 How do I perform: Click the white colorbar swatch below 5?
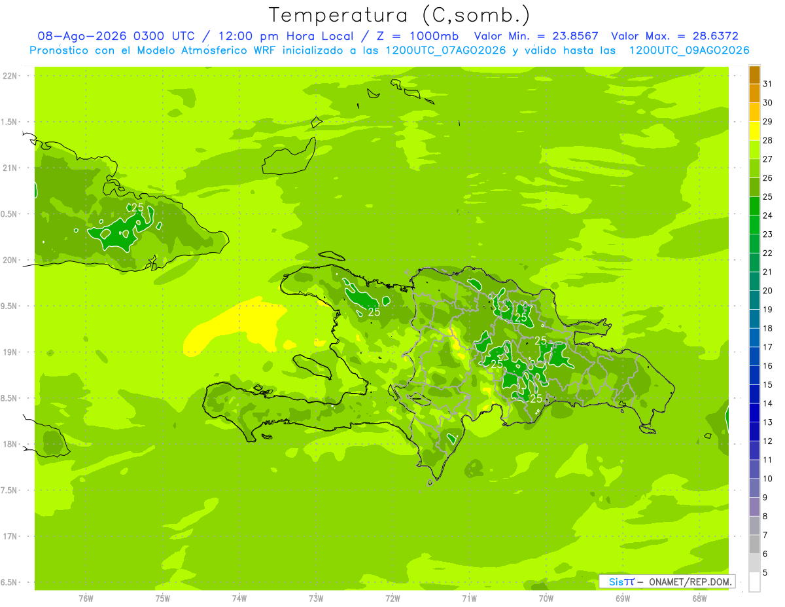(x=754, y=582)
